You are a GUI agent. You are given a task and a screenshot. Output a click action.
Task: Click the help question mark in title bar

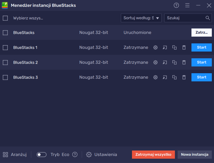(176, 5)
